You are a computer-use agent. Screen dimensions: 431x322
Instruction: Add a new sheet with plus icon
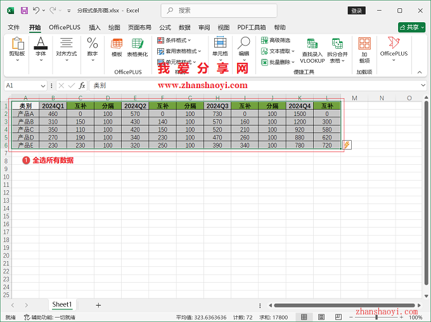[98, 305]
